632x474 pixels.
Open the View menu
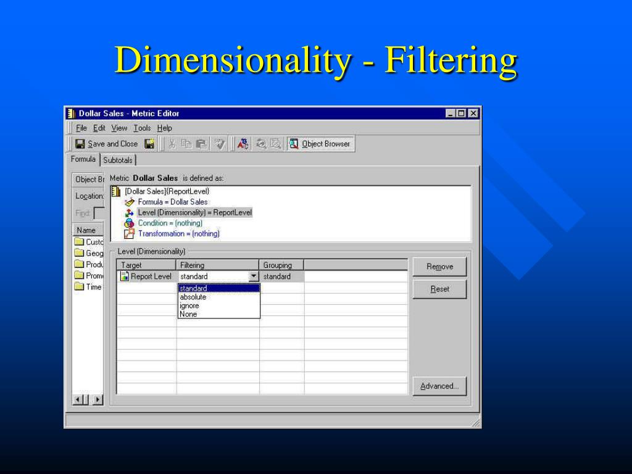point(119,128)
